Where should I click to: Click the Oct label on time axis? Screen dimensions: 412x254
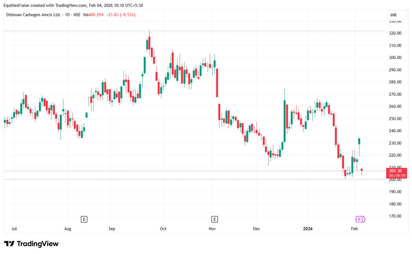click(x=163, y=229)
